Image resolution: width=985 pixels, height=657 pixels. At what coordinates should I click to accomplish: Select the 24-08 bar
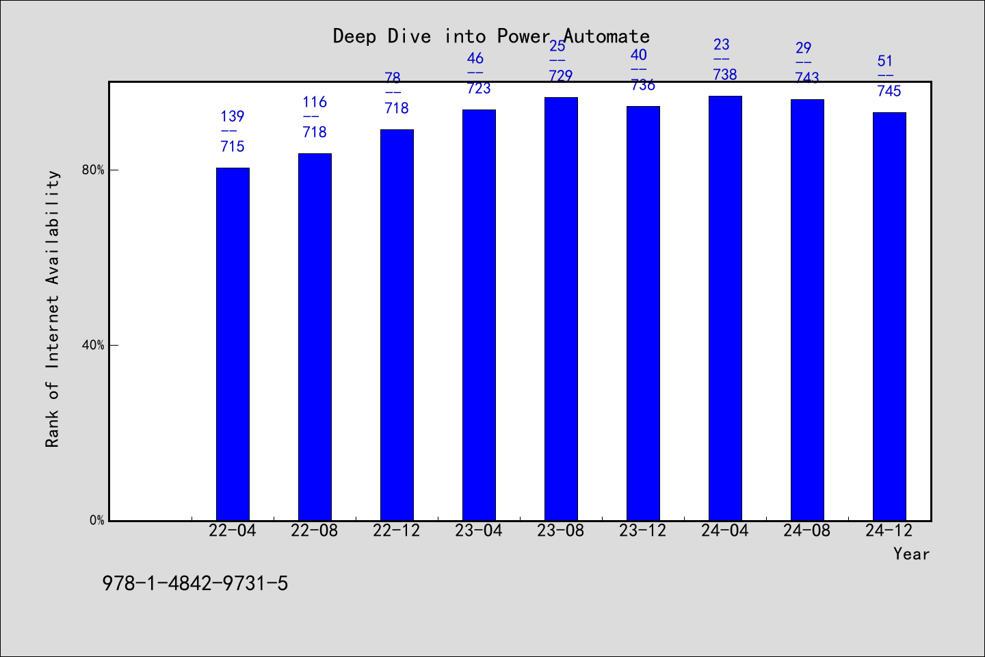(807, 310)
